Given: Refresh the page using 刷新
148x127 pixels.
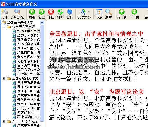Looking at the screenshot, I should tap(60, 14).
